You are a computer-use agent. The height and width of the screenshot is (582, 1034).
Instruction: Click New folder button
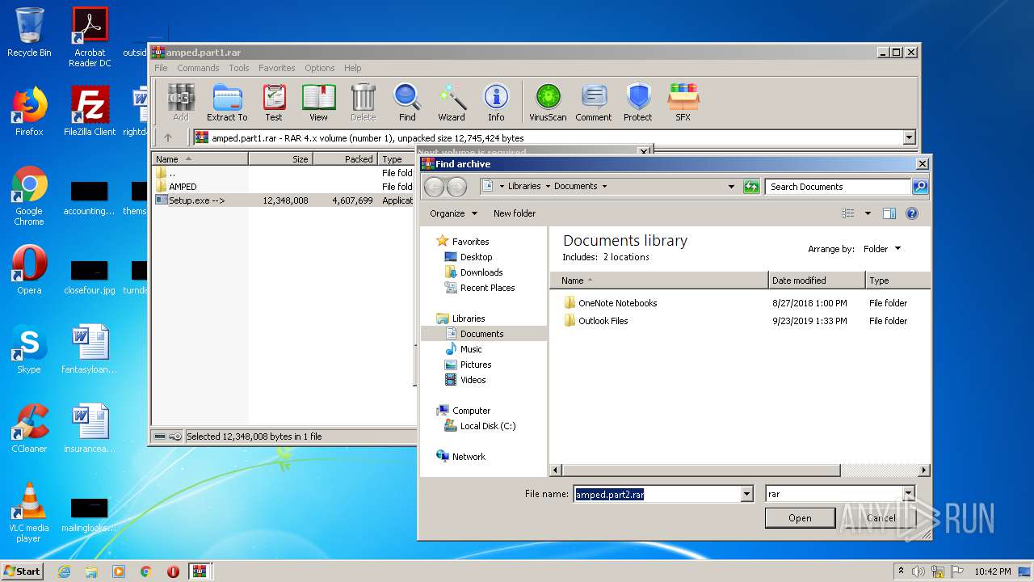(x=515, y=213)
